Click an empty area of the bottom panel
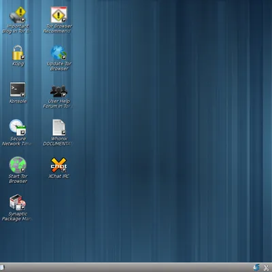Image resolution: width=272 pixels, height=272 pixels. click(x=136, y=267)
